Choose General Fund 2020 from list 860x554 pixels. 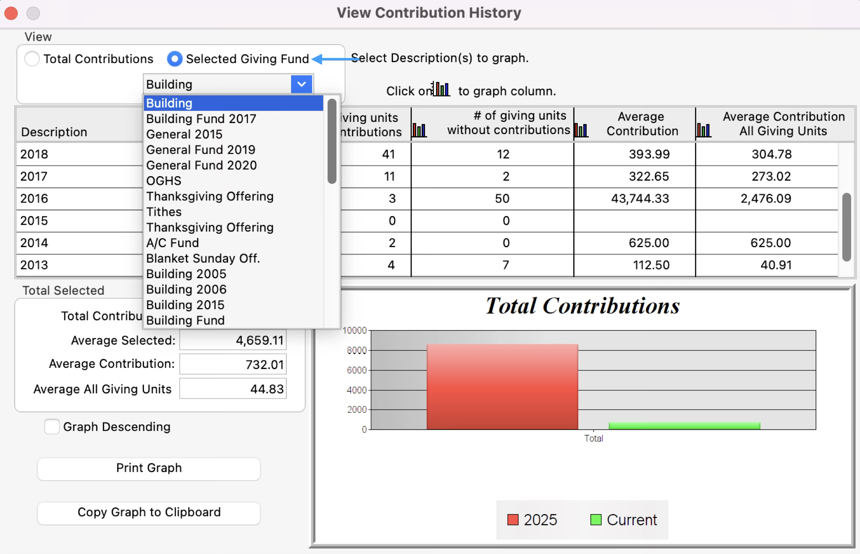point(233,165)
